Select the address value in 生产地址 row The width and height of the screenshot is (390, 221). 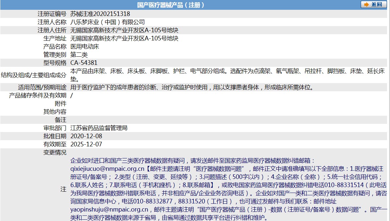pyautogui.click(x=124, y=38)
